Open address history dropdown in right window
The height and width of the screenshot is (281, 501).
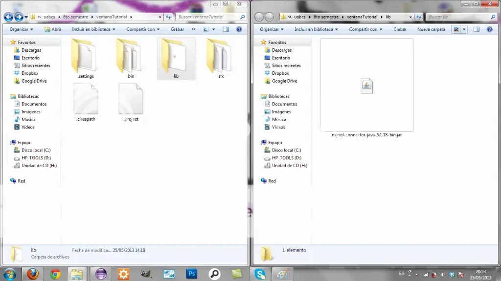[410, 17]
